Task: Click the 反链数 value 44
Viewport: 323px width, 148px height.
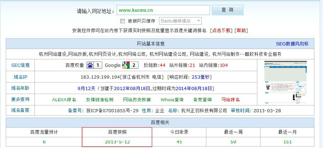Action: coord(163,65)
